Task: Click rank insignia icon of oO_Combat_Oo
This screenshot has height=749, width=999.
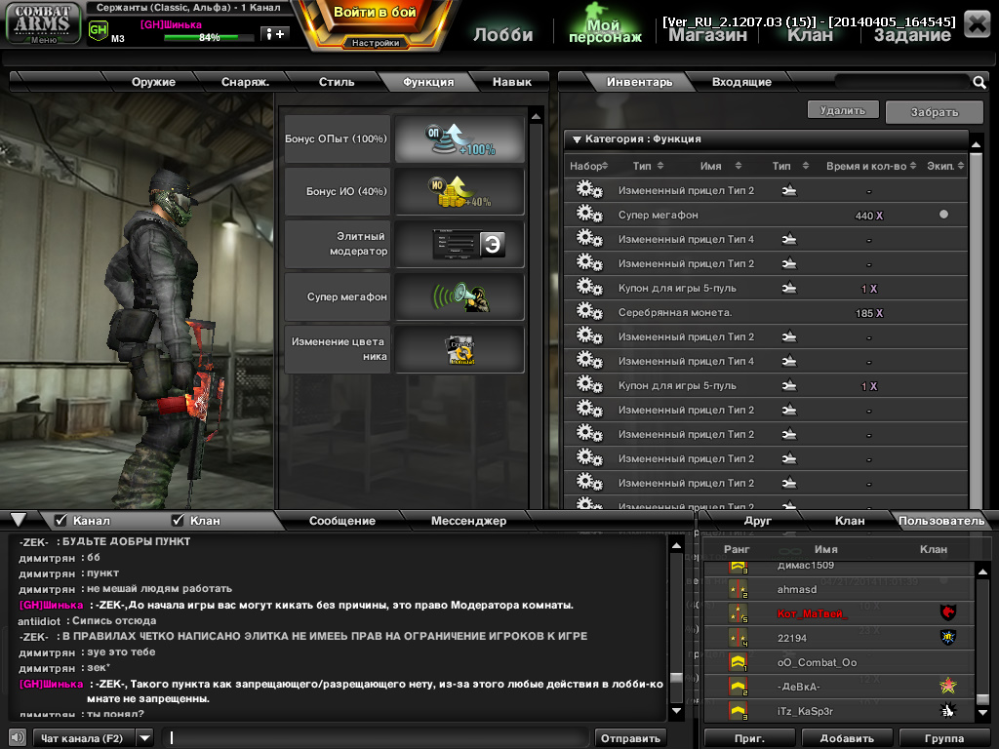Action: click(739, 662)
